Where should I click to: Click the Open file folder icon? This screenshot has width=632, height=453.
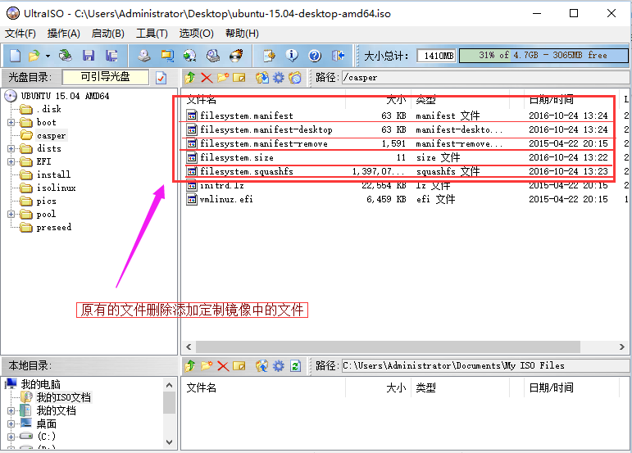[34, 56]
